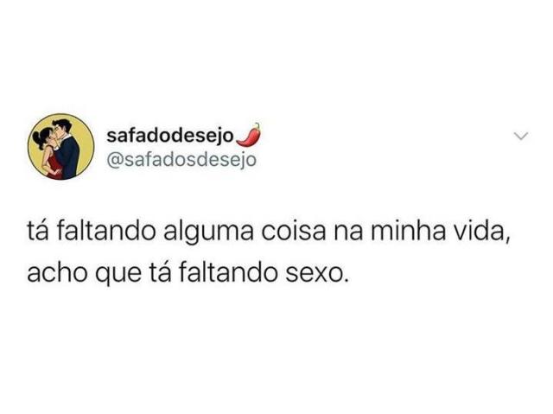Viewport: 553px width, 414px height.
Task: Click the word "na" in the tweet
Action: click(347, 234)
